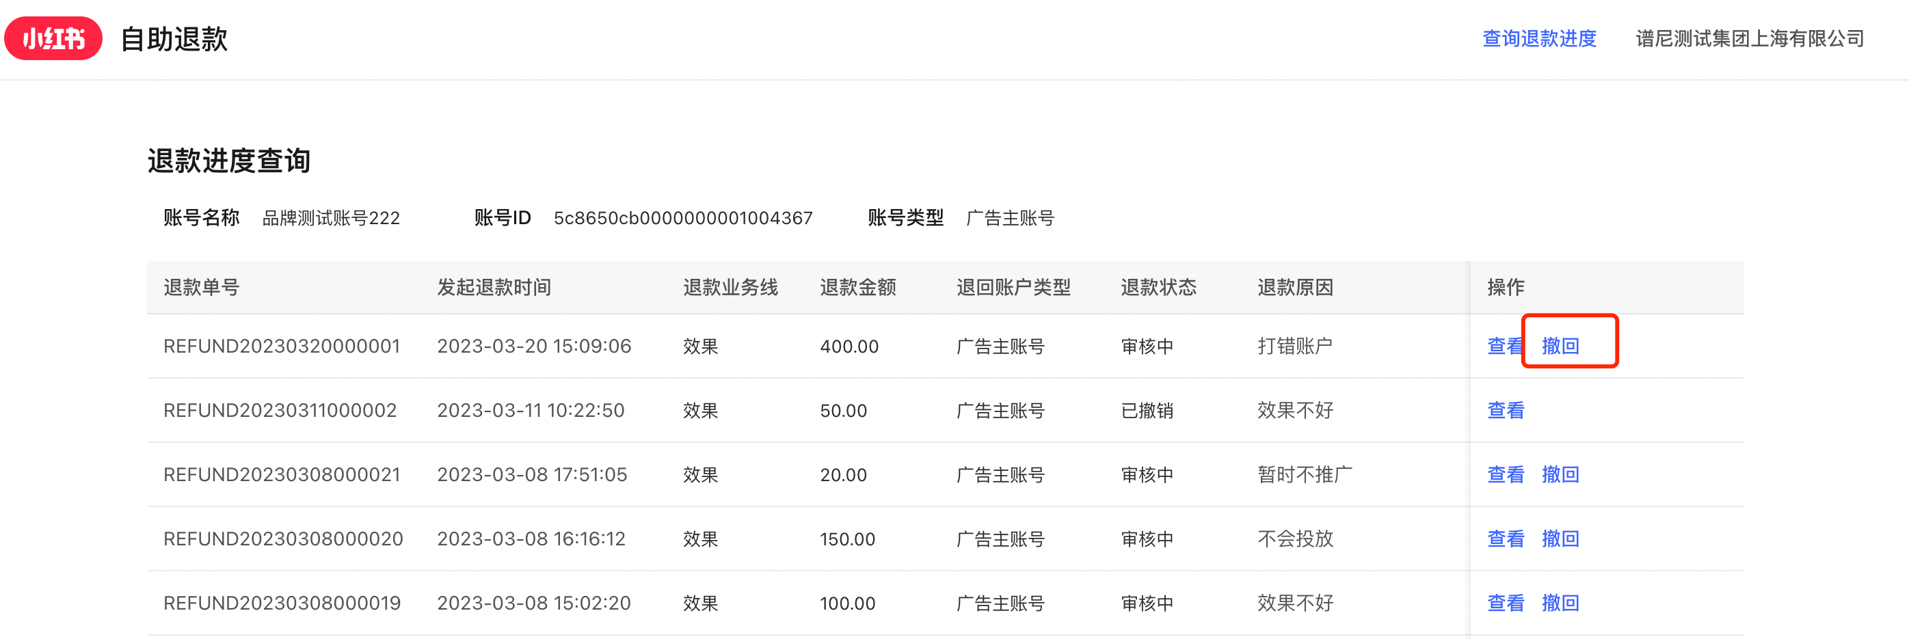Click timestamp 2023-03-08 16:16:12

point(531,539)
